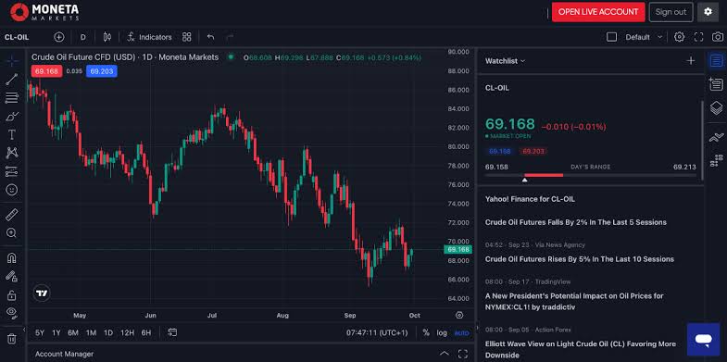Redo the last chart action
The height and width of the screenshot is (362, 727).
coord(230,37)
